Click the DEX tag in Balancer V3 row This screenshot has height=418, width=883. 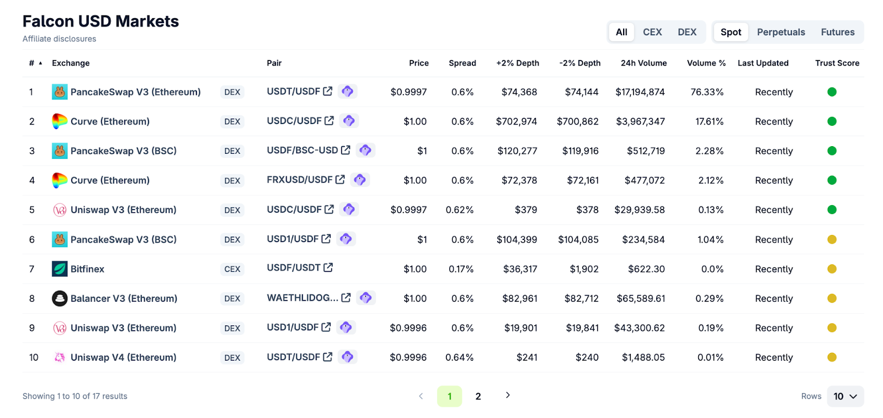coord(232,298)
